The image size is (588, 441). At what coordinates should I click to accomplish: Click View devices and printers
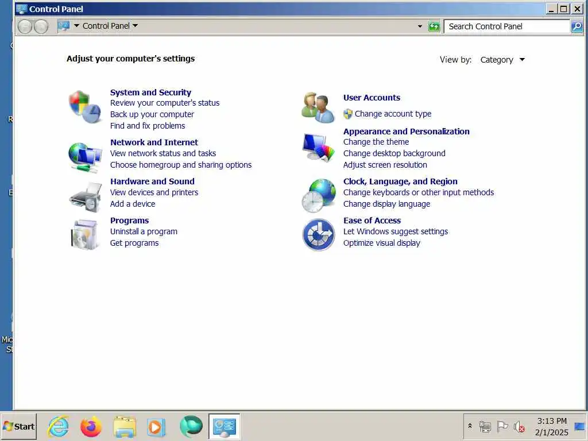(154, 192)
